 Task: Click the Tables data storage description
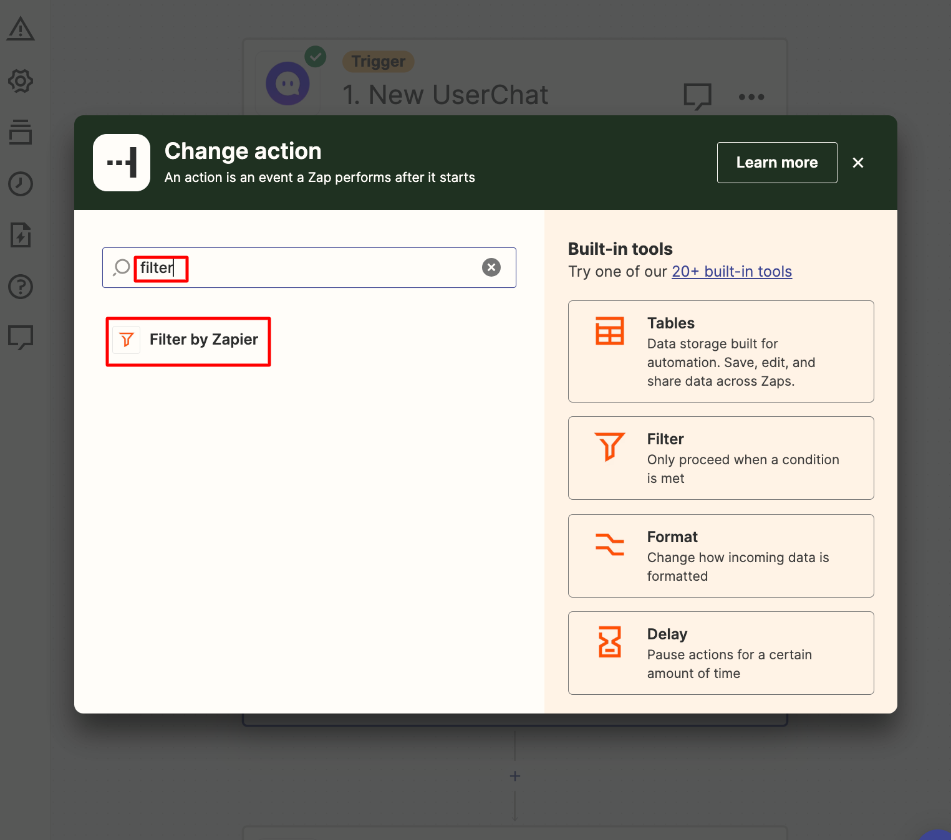(x=731, y=363)
